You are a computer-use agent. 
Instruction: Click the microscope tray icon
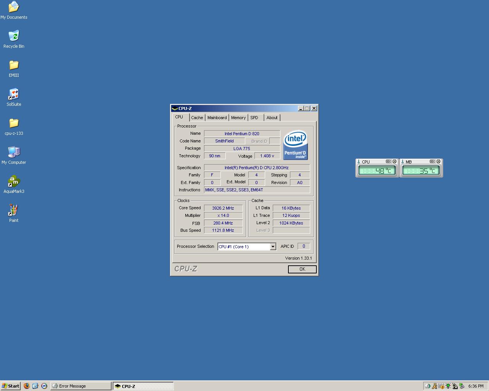(455, 386)
